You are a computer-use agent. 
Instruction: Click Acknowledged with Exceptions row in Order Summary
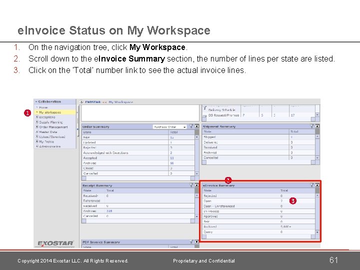click(138, 152)
